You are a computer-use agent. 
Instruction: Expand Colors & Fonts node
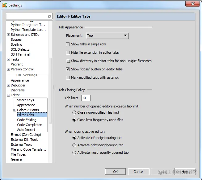[15, 110]
